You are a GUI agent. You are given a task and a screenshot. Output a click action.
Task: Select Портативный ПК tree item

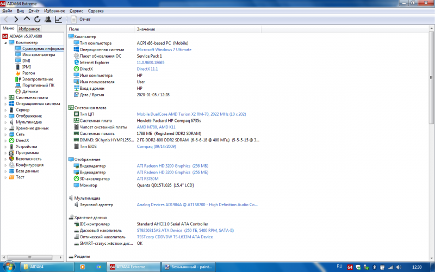[35, 85]
